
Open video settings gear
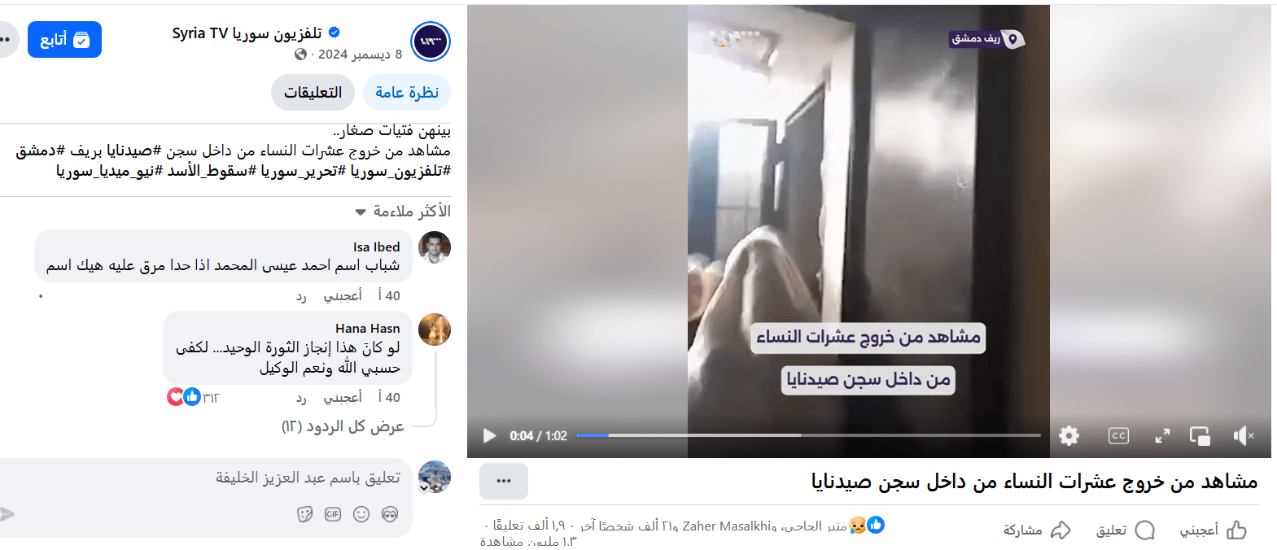[x=1069, y=435]
